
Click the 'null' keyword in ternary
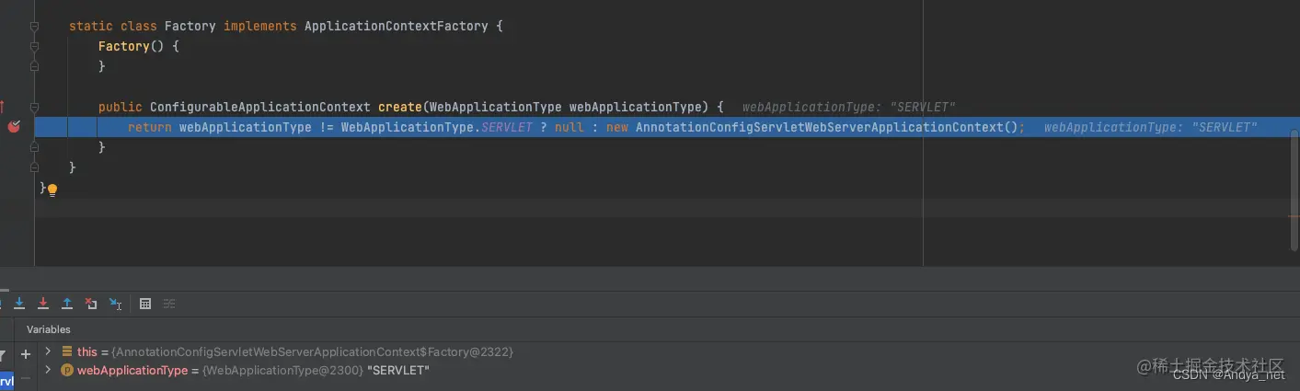pyautogui.click(x=569, y=127)
